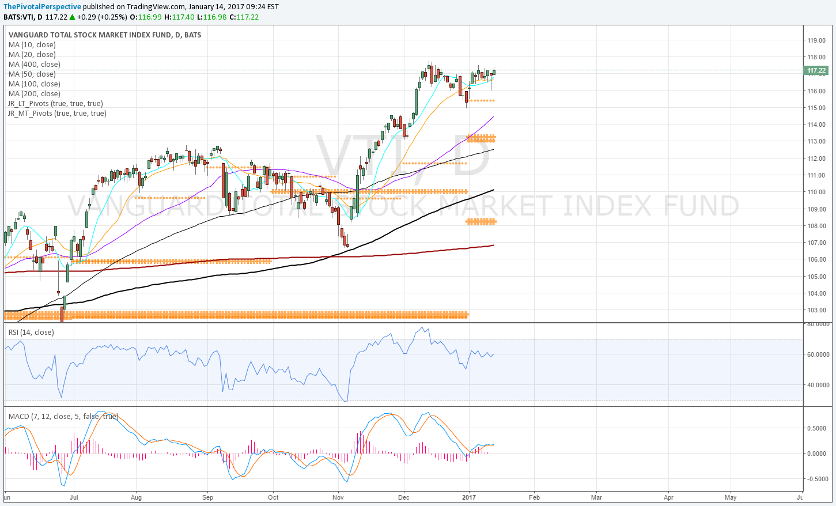Click the Feb date on time axis
Viewport: 836px width, 506px height.
coord(534,497)
